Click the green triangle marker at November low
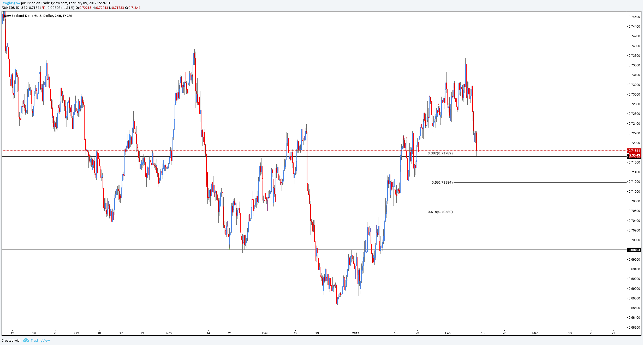643x345 pixels. [x=229, y=249]
